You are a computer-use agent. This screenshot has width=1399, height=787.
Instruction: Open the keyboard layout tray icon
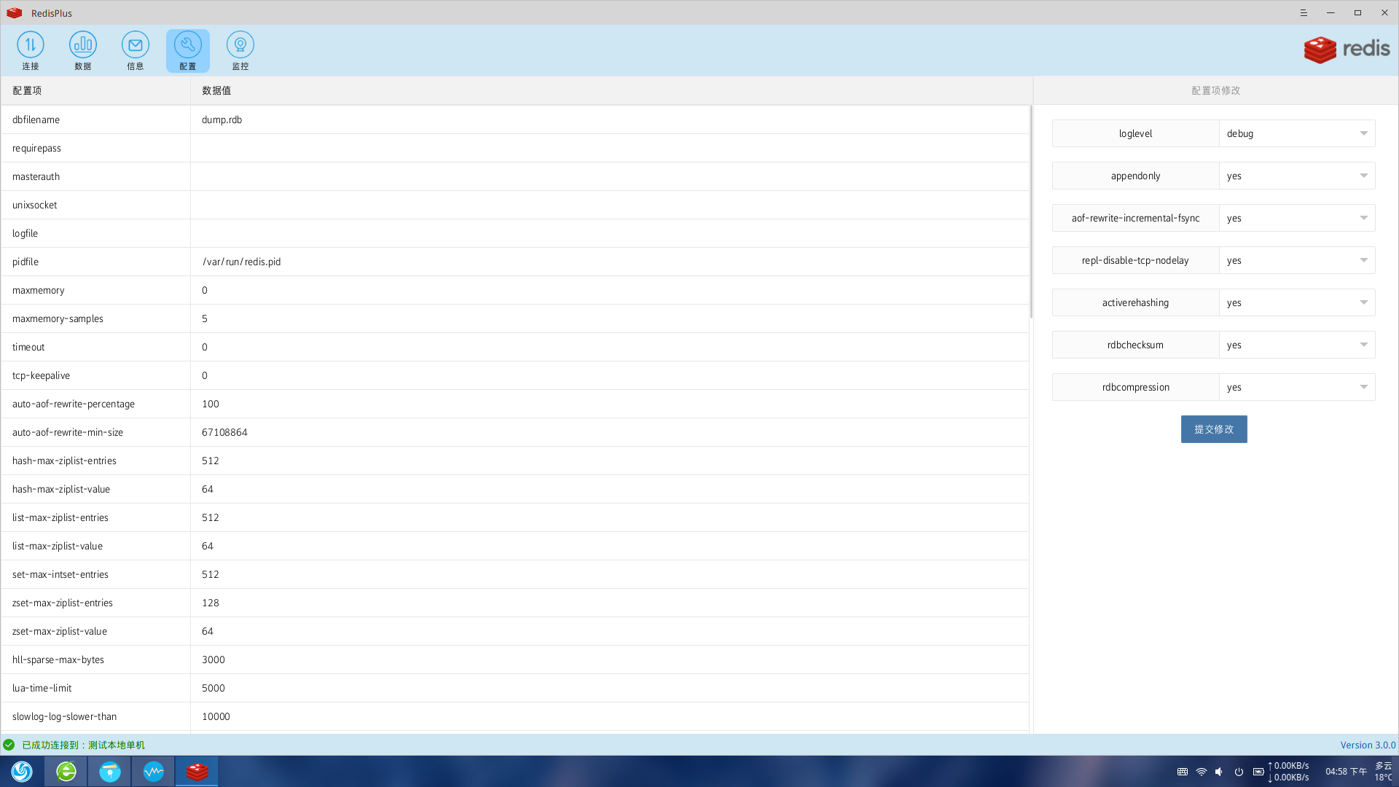coord(1183,772)
